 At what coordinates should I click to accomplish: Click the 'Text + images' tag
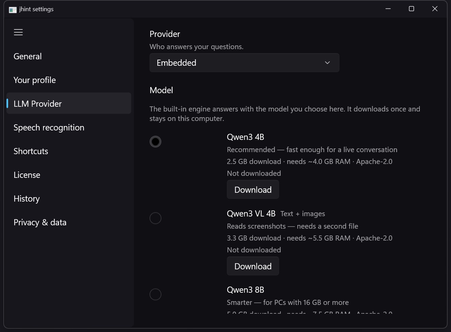[x=302, y=214]
